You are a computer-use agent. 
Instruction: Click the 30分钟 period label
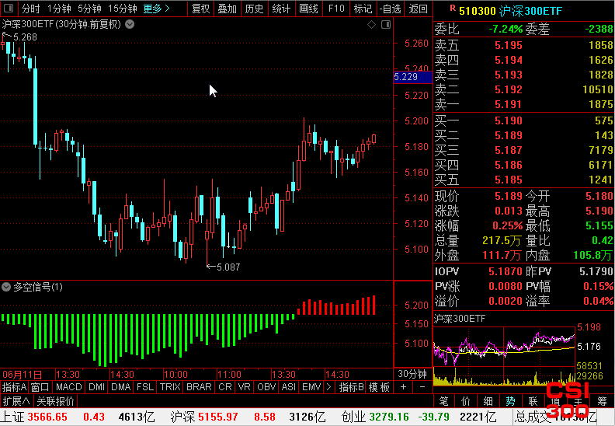pos(412,374)
